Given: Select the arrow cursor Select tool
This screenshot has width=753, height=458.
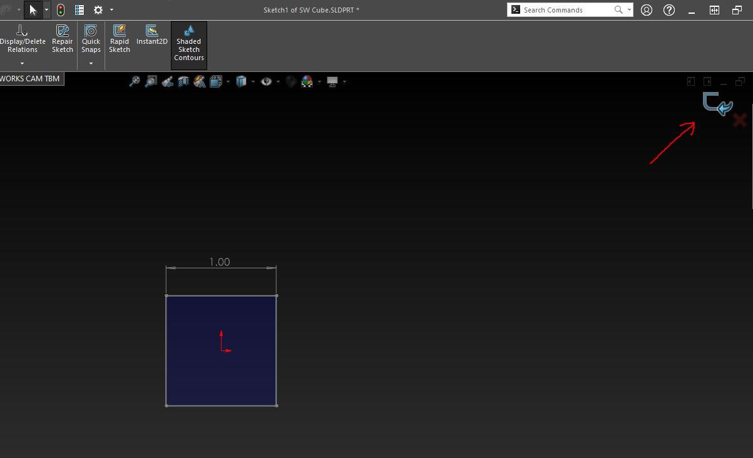Looking at the screenshot, I should click(33, 10).
